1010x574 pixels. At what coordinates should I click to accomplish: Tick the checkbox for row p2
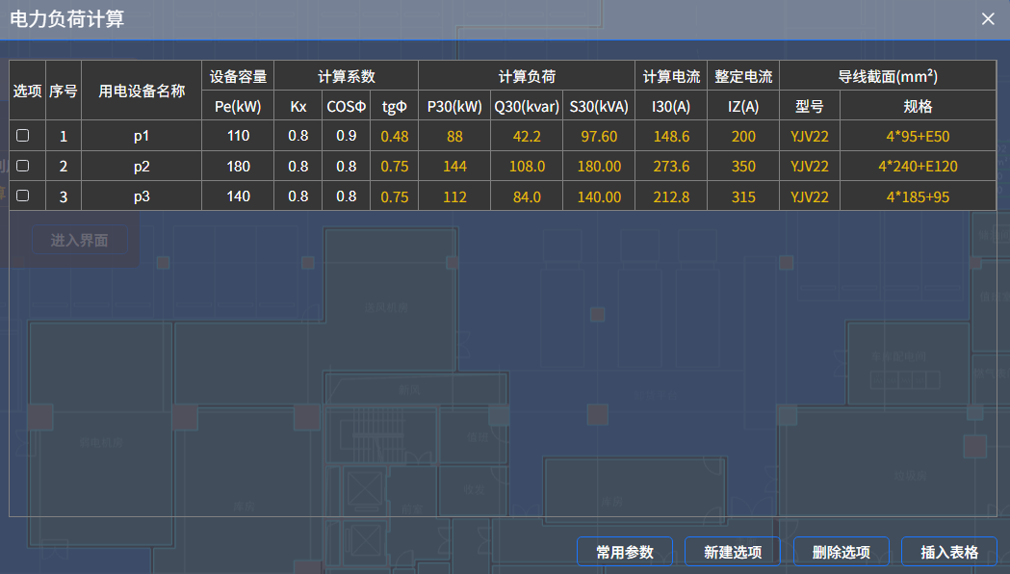tap(23, 166)
